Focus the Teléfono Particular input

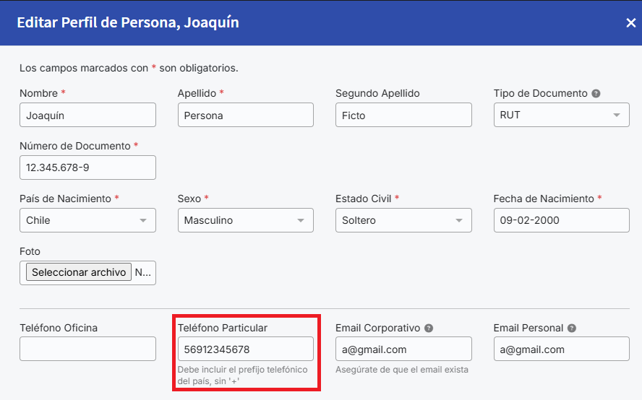pos(245,349)
